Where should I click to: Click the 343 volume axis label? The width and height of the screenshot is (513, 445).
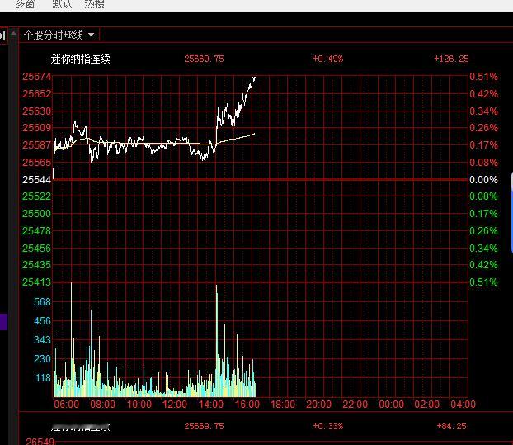pyautogui.click(x=43, y=340)
